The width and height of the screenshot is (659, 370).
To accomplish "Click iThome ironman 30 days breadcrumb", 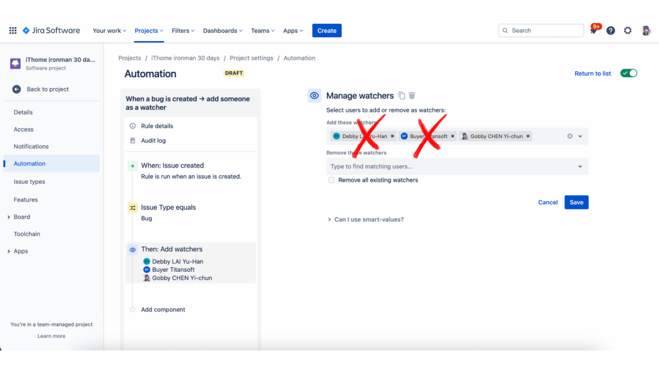I will pos(185,58).
